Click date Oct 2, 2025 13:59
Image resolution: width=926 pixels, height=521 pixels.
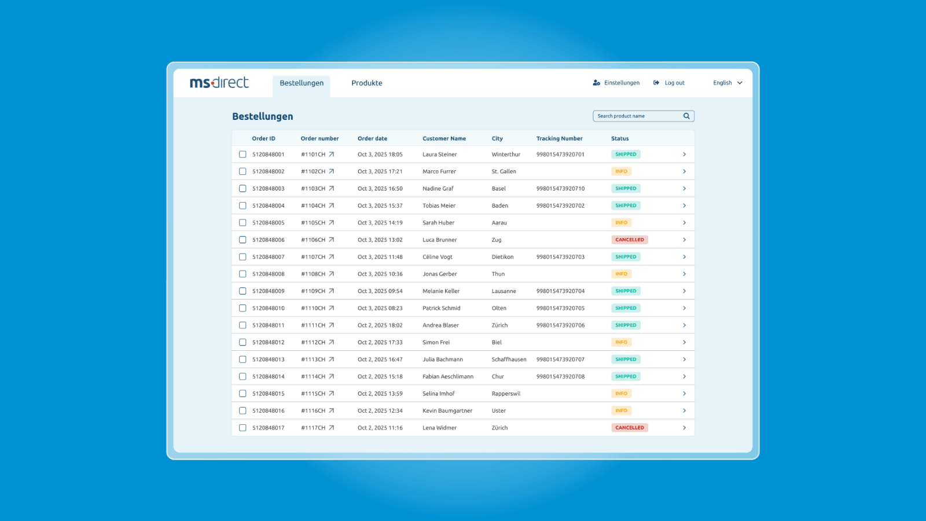click(x=380, y=394)
